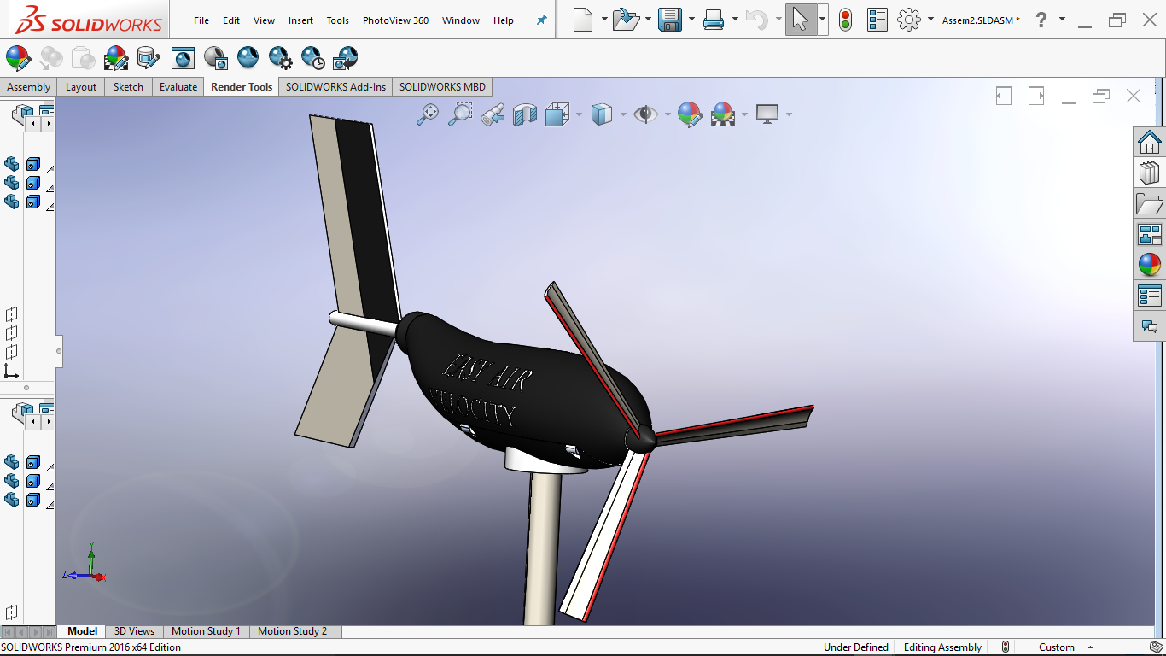Screen dimensions: 1166x656
Task: Expand Options gear dropdown arrow
Action: coord(930,20)
